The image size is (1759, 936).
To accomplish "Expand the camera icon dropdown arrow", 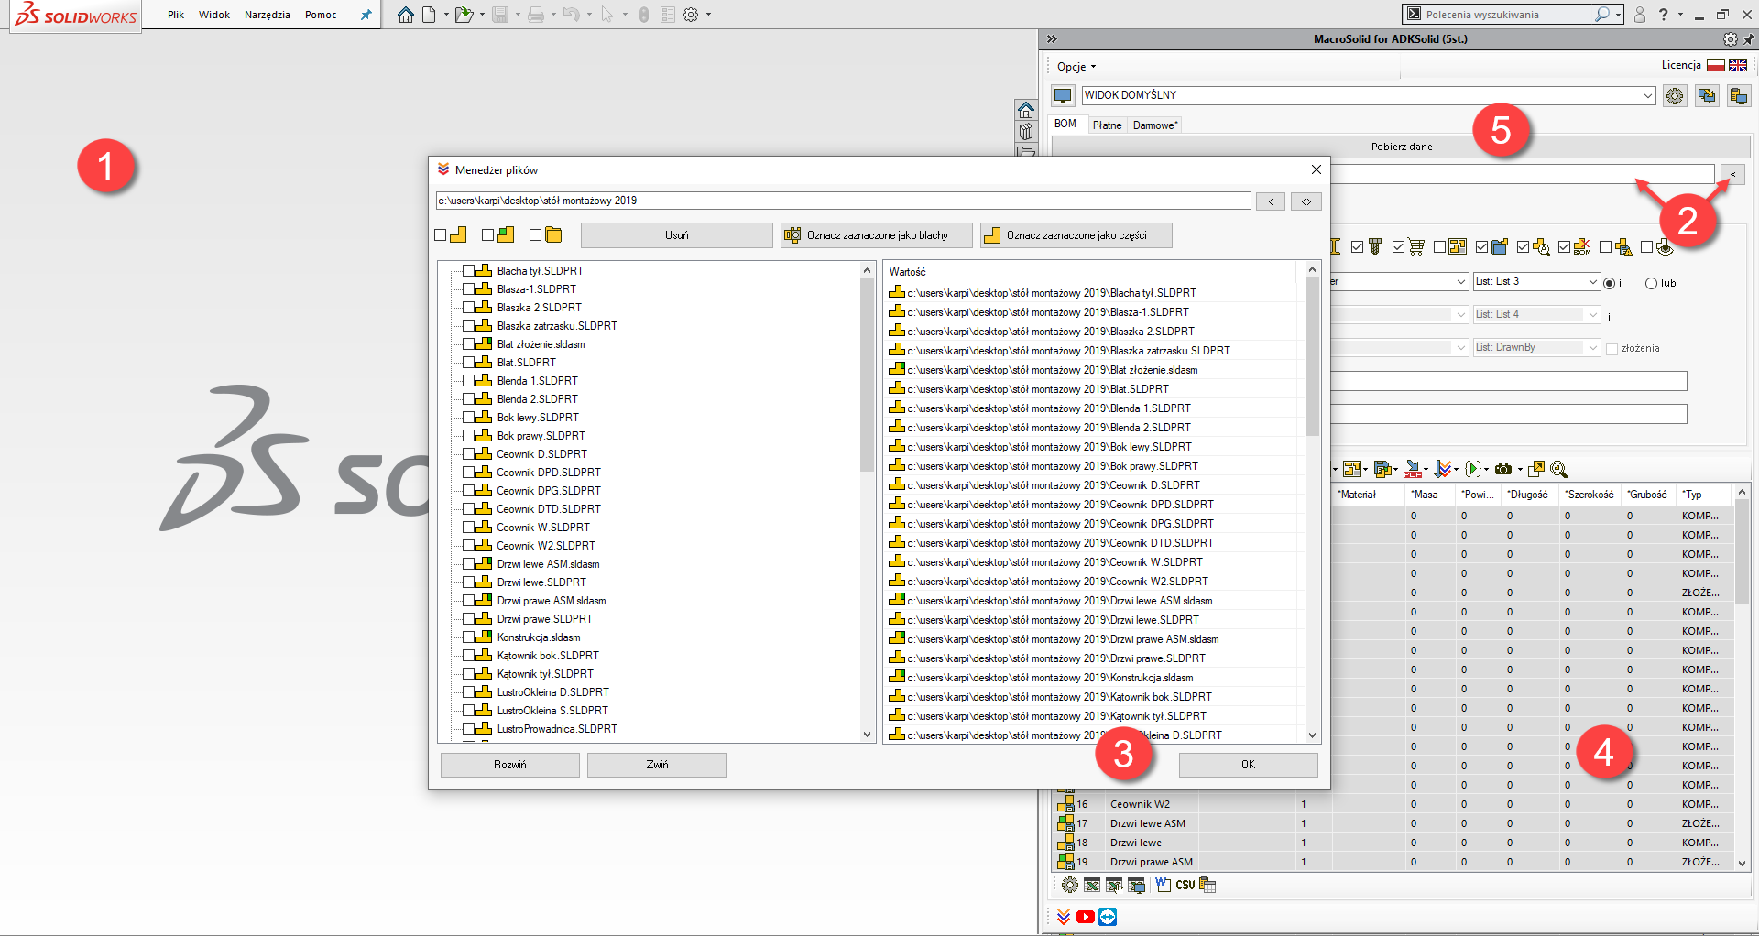I will [x=1519, y=470].
